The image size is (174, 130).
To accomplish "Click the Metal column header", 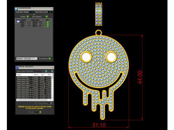I will (x=25, y=75).
